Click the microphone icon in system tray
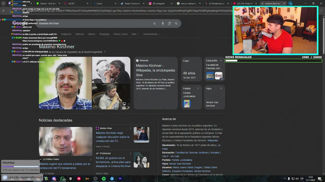 pyautogui.click(x=289, y=179)
